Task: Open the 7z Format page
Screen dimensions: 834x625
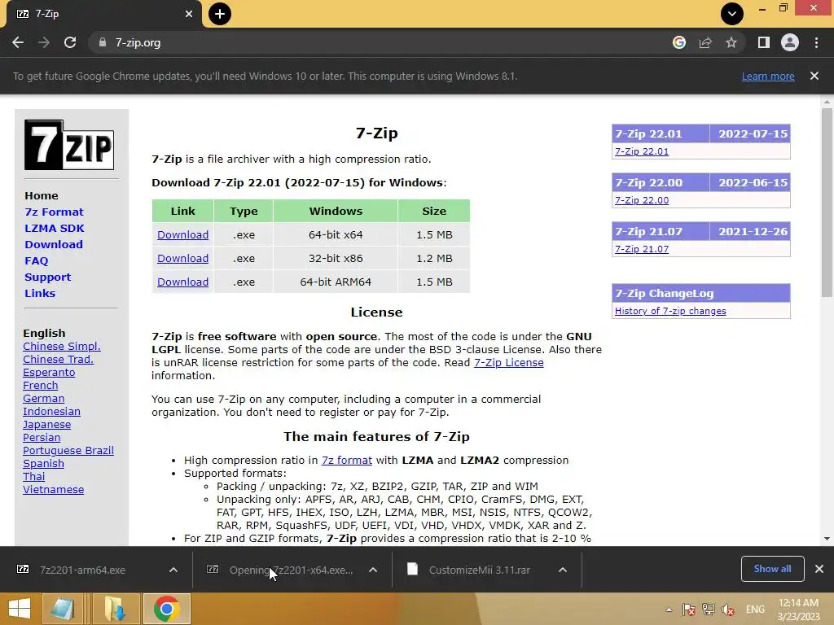Action: point(54,212)
